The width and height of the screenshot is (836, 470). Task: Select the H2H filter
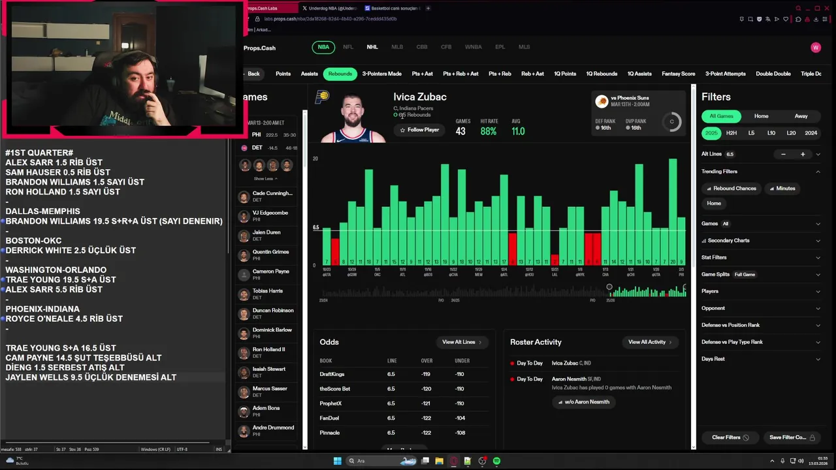[x=731, y=133]
